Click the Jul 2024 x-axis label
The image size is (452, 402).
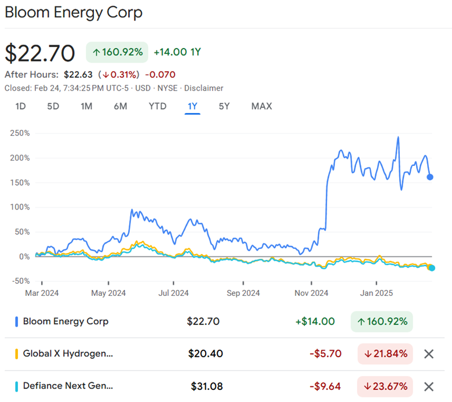click(x=173, y=293)
